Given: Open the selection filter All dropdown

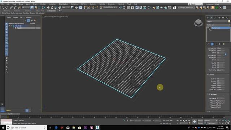Looking at the screenshot, I should pyautogui.click(x=26, y=7).
